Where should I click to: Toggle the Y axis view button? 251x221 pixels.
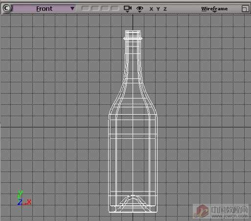click(x=158, y=9)
